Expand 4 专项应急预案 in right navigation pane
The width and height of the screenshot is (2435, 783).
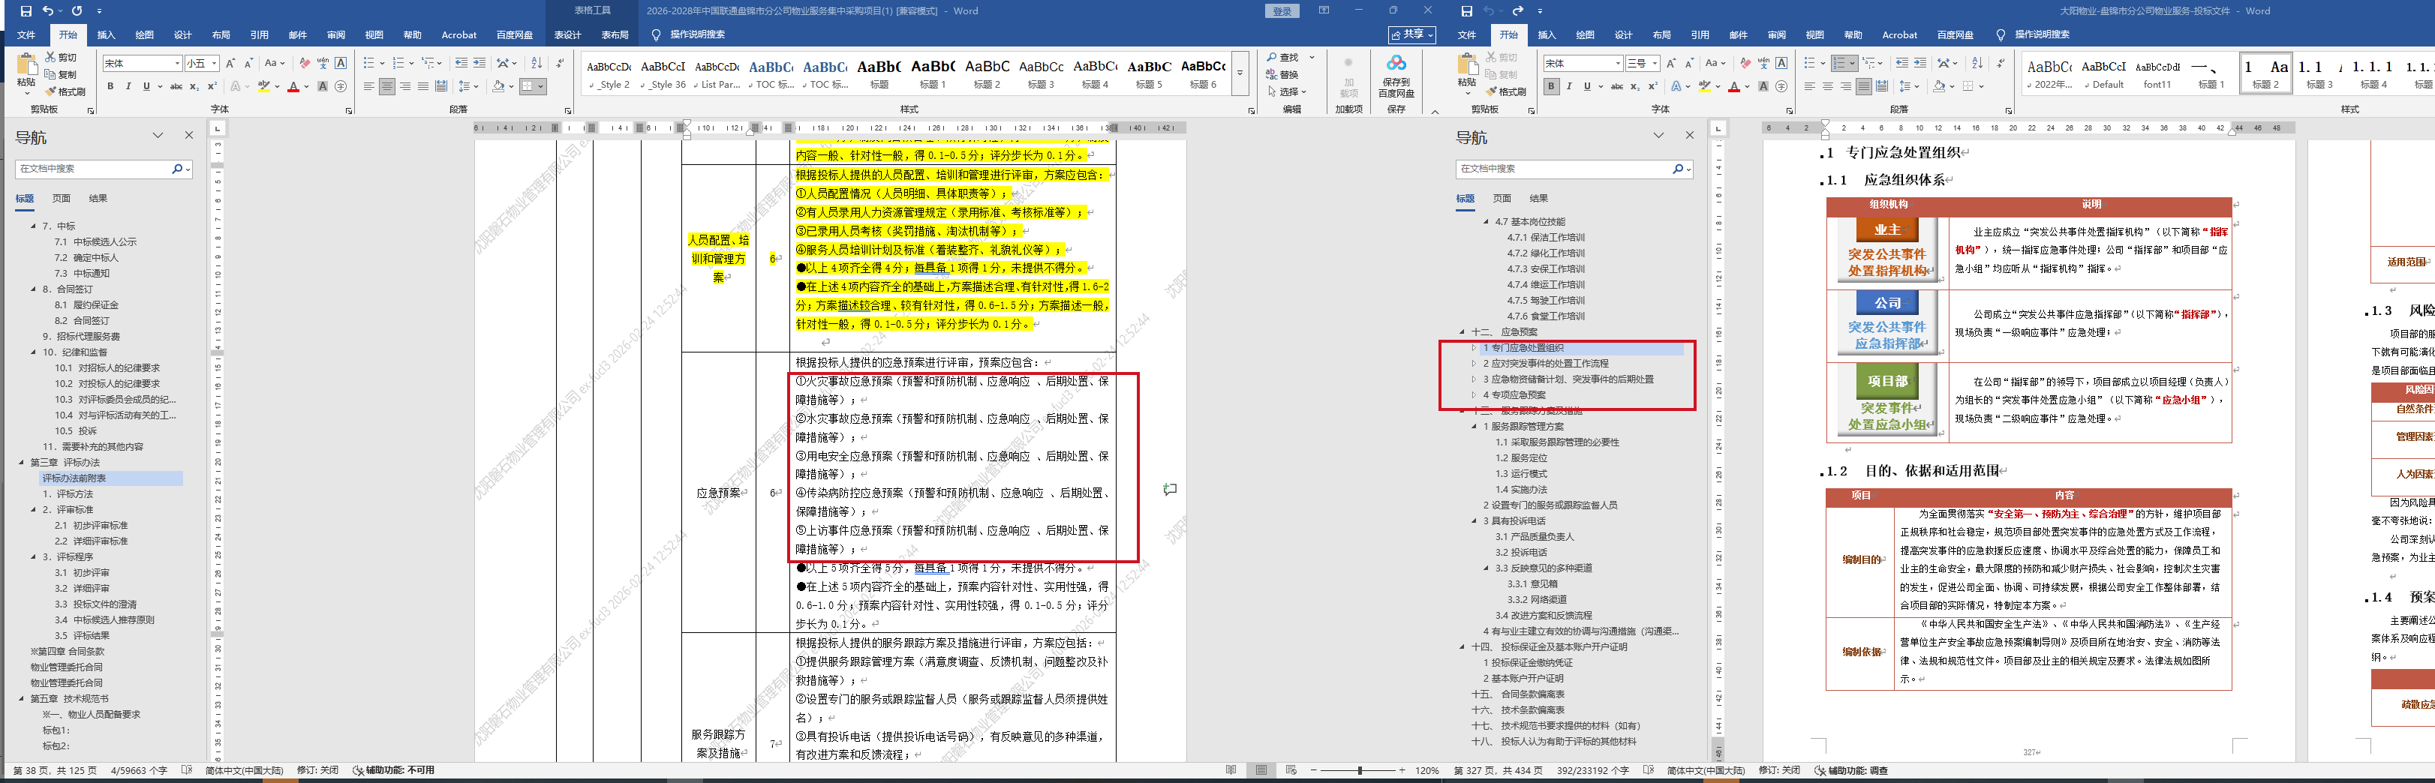(1474, 394)
